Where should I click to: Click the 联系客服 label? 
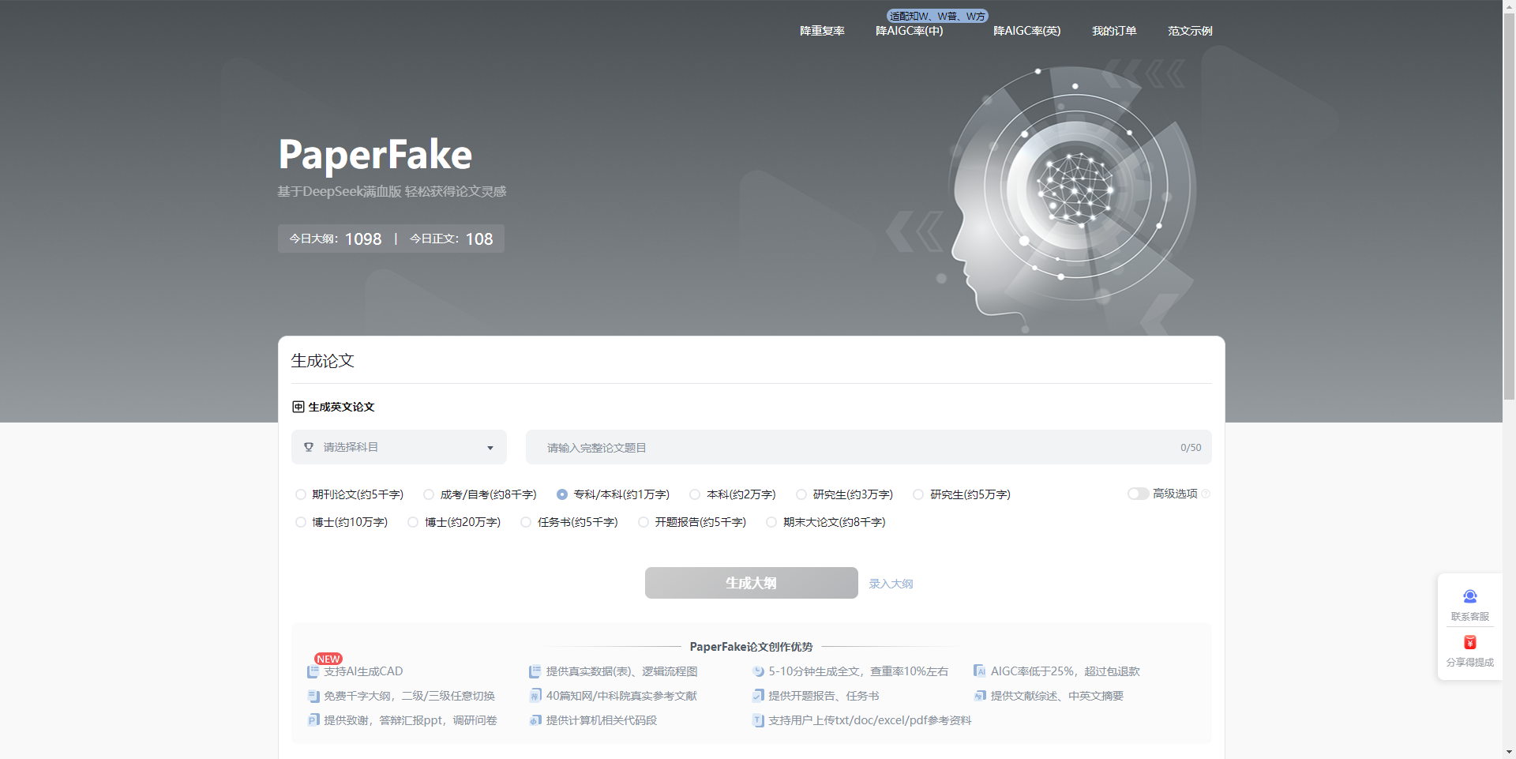coord(1469,616)
